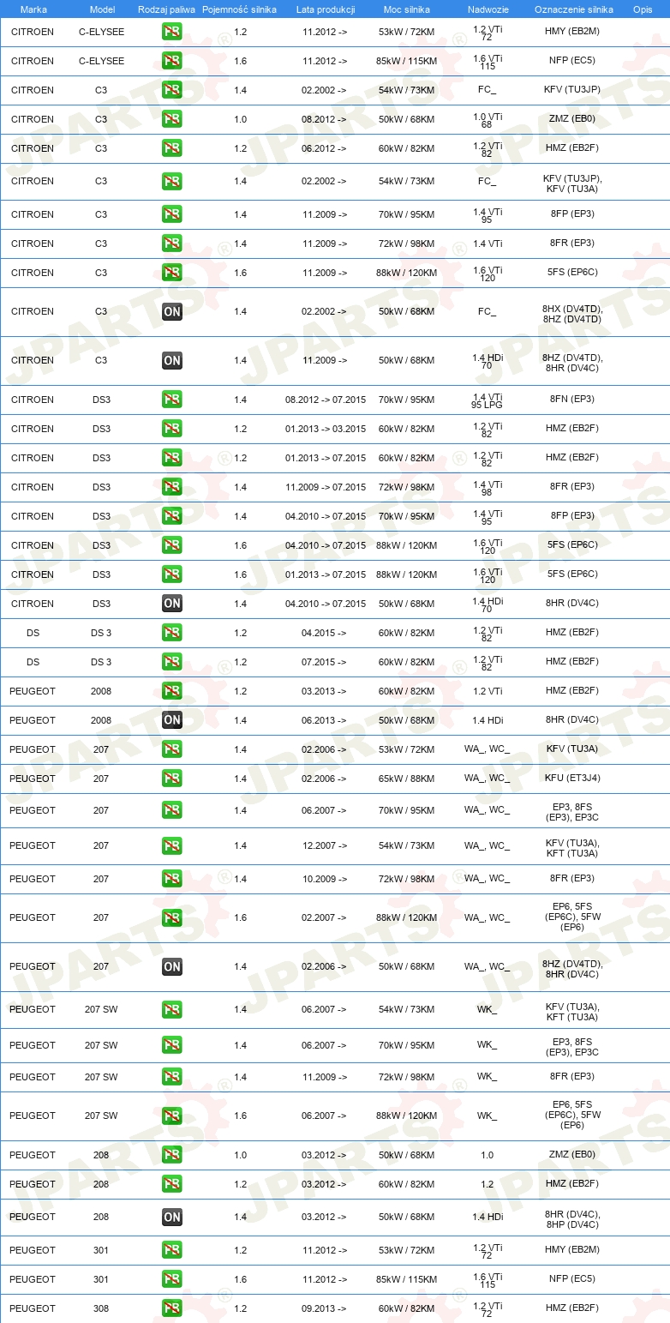The image size is (670, 1323).
Task: Click KFU (ET3J4) engine code cell
Action: [572, 778]
